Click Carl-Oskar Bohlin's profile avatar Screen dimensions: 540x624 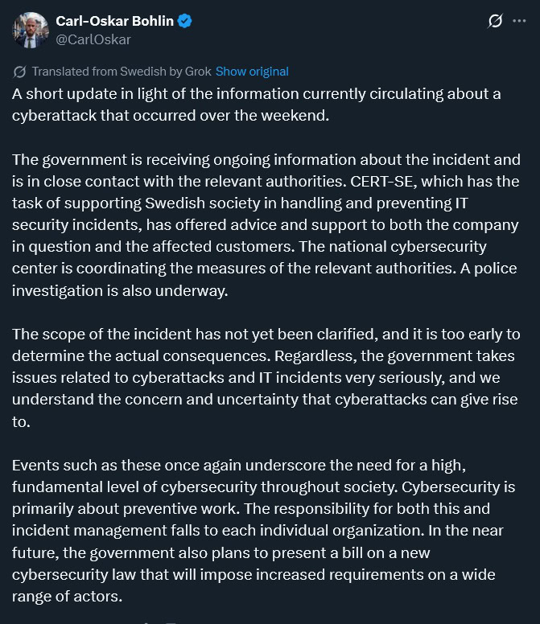pos(31,31)
